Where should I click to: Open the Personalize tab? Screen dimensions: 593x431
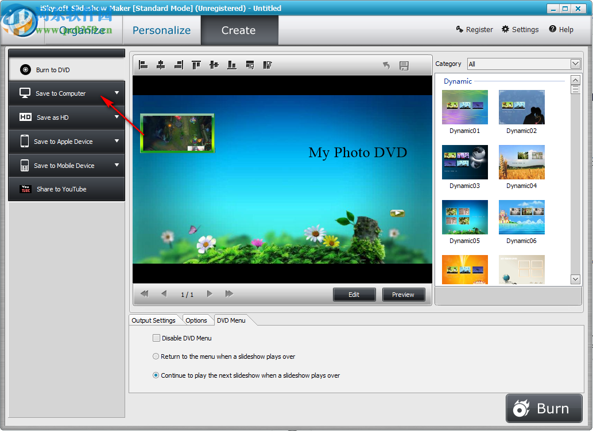click(x=161, y=30)
